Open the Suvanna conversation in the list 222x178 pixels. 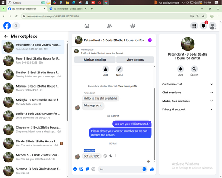(x=33, y=171)
